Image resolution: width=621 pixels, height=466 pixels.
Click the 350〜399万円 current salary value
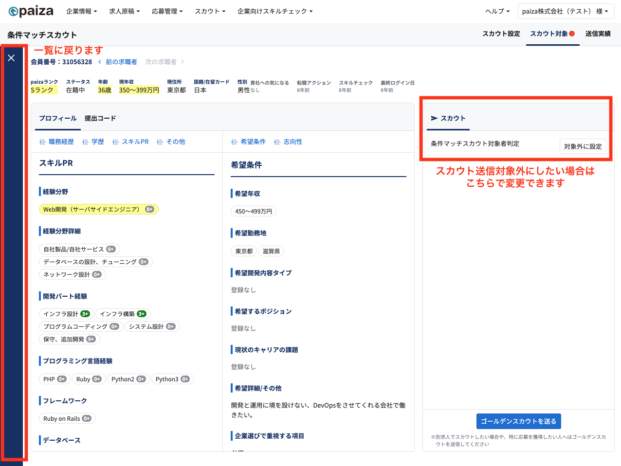(139, 90)
